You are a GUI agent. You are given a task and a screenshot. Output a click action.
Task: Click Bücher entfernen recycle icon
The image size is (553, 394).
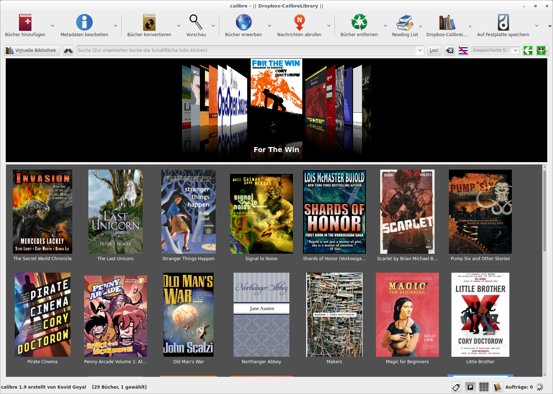[x=359, y=22]
